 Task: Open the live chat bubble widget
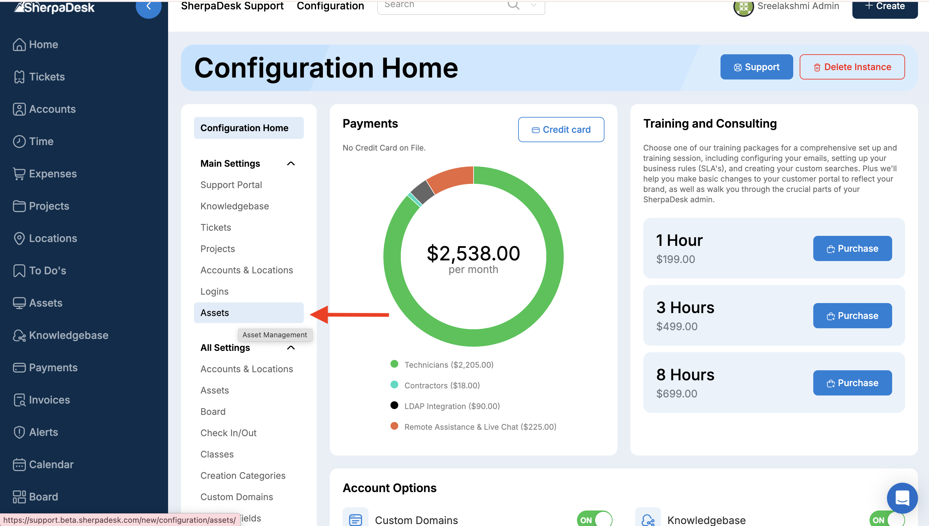902,498
